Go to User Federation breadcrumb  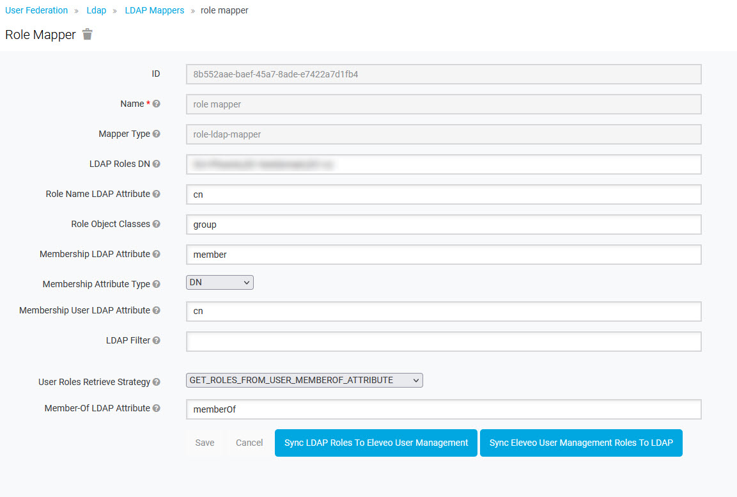point(36,10)
